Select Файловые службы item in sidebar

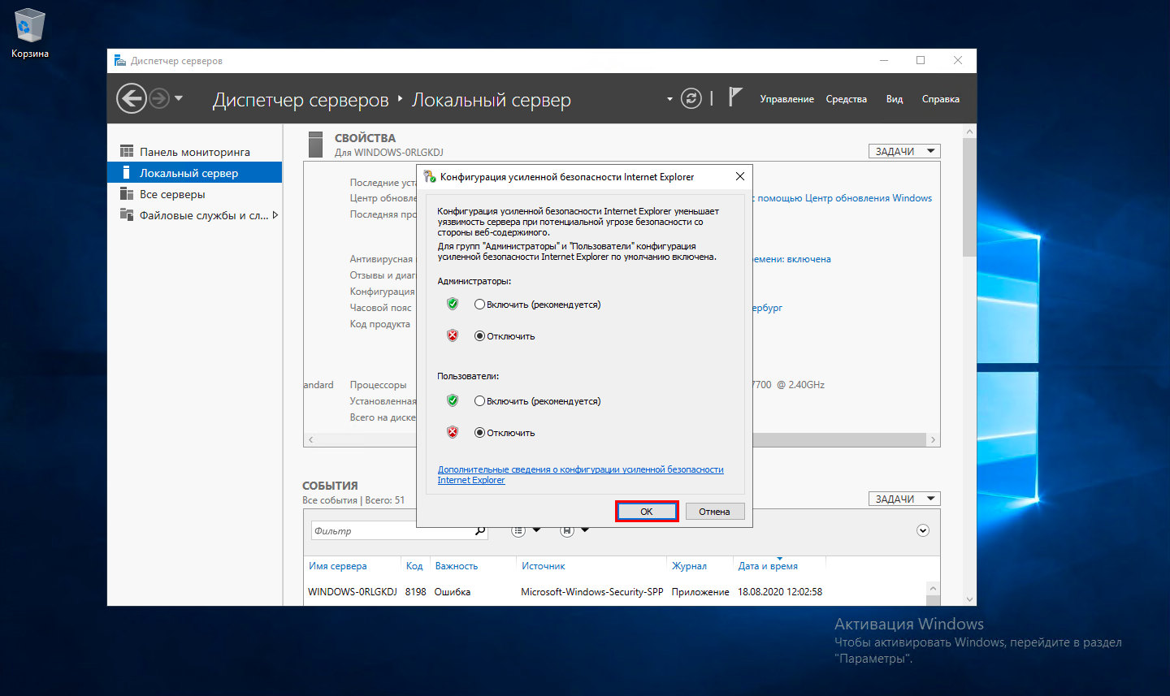click(x=195, y=215)
